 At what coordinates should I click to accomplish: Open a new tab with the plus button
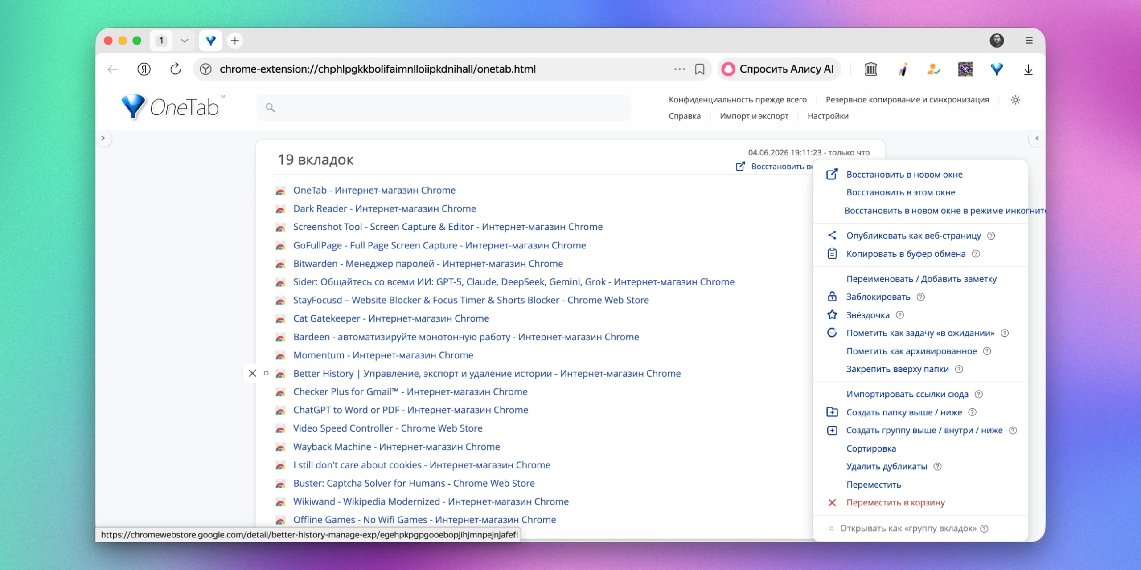[x=235, y=41]
